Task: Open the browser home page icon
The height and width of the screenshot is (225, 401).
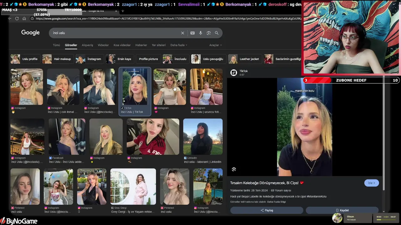Action: [x=24, y=18]
